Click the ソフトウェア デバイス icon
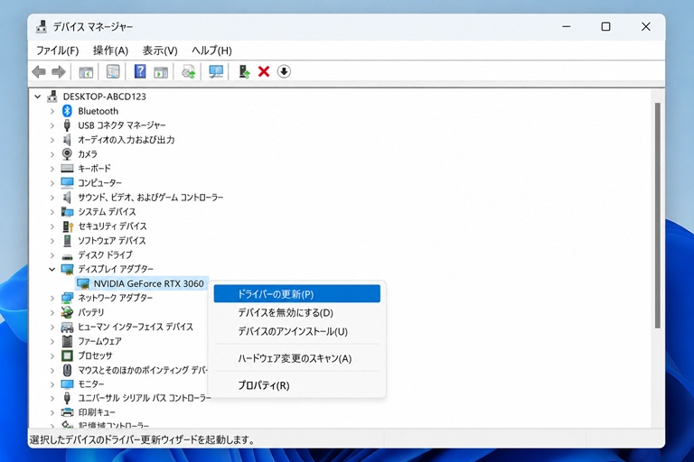 67,241
